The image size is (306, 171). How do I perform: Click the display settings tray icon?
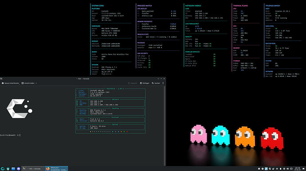point(291,169)
